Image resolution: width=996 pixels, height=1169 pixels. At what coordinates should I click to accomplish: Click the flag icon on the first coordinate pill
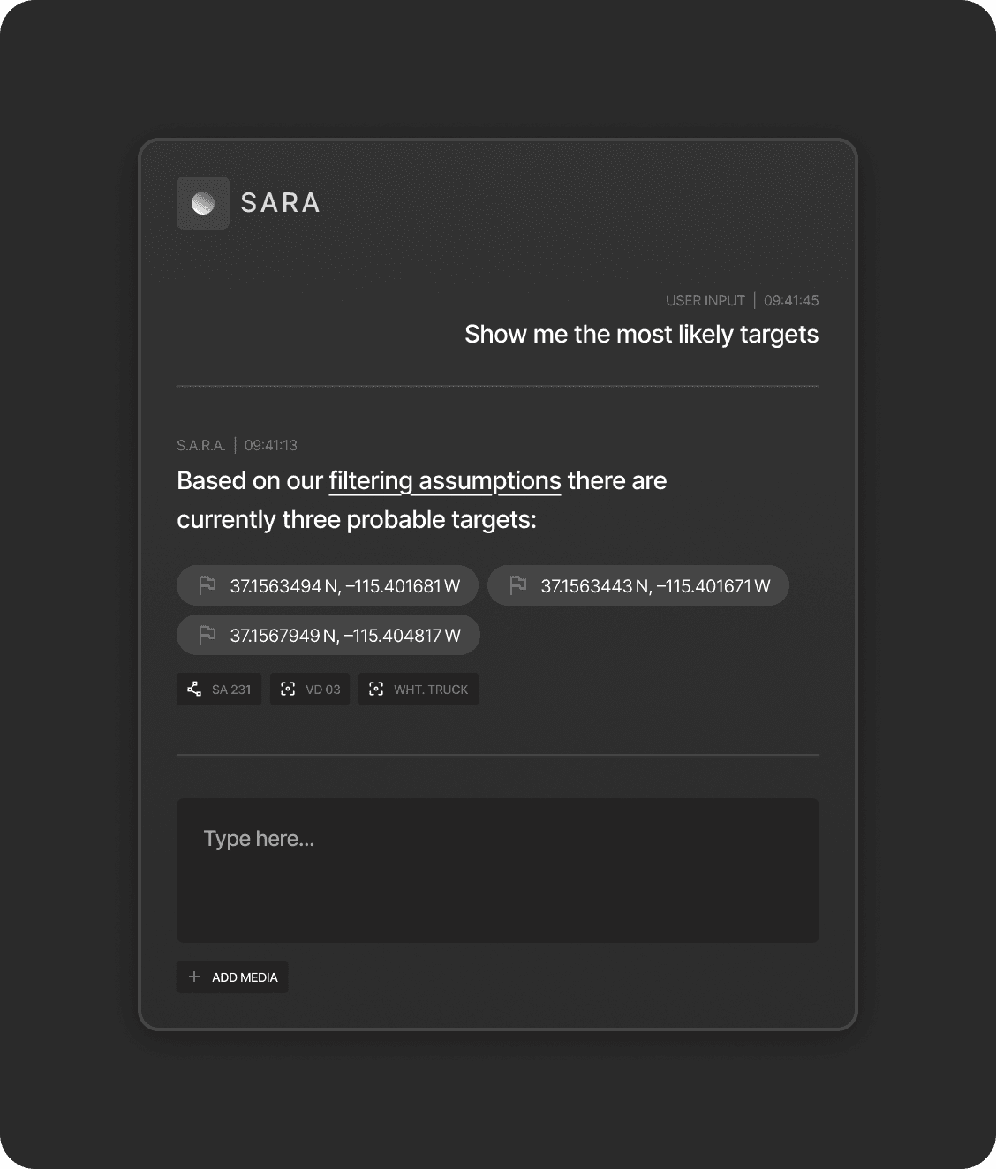click(207, 584)
